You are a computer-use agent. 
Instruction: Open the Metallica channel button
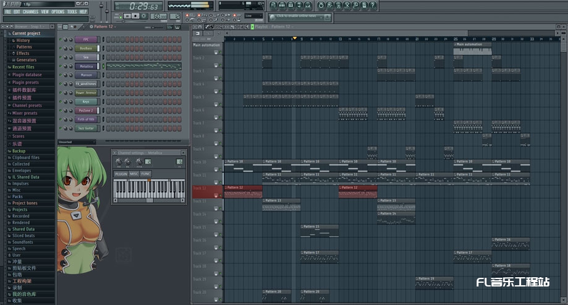click(x=86, y=66)
